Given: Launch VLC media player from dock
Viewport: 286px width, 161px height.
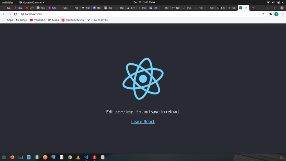Looking at the screenshot, I should (x=78, y=157).
